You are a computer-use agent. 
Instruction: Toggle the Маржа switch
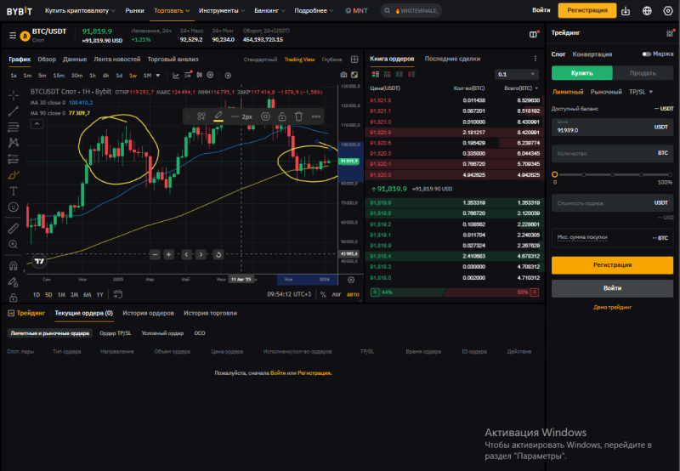coord(646,54)
